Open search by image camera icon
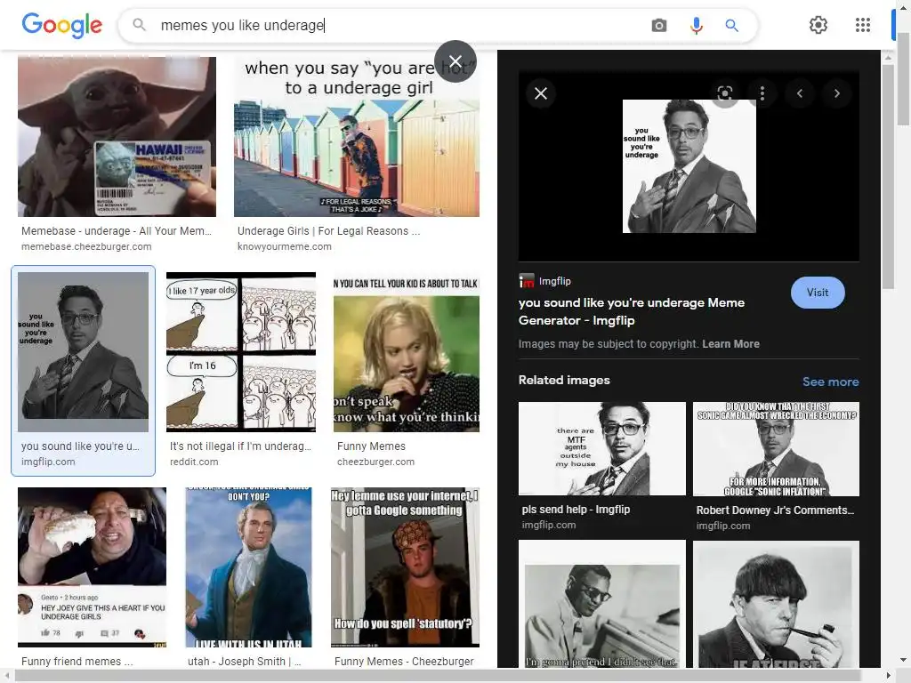Viewport: 911px width, 683px height. click(659, 25)
